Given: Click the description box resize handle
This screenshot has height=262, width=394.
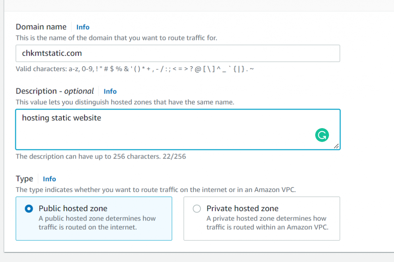Looking at the screenshot, I should point(337,146).
